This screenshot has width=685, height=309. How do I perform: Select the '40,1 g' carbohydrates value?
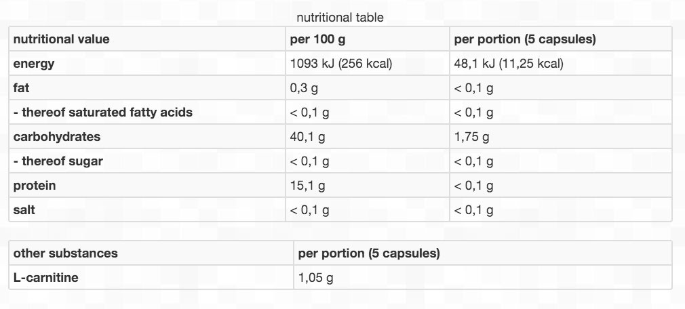click(x=308, y=137)
